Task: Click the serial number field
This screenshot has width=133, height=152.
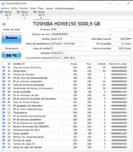Action: 68,34
